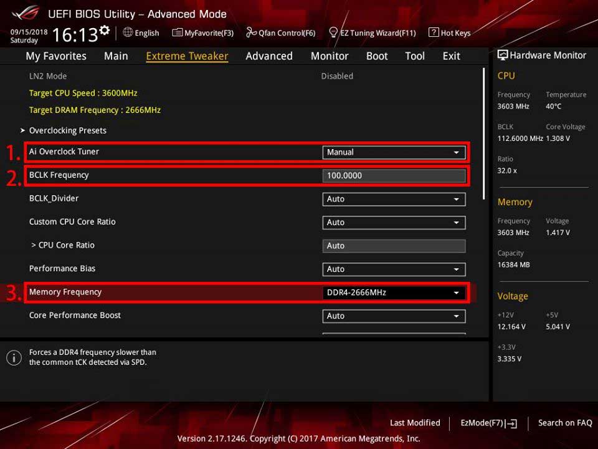Click the Disabled value of LN2 Mode
The image size is (598, 449).
337,76
